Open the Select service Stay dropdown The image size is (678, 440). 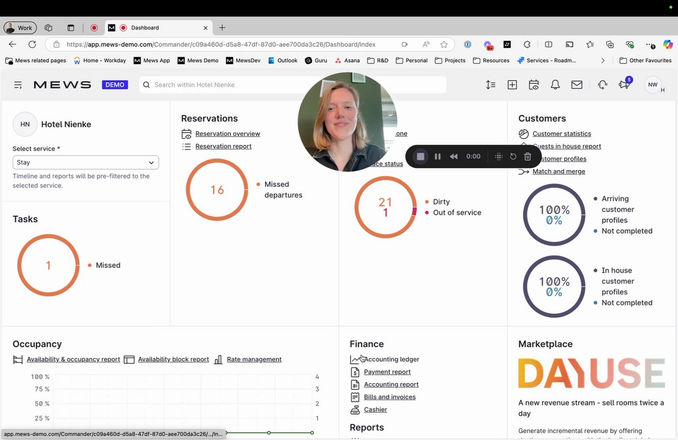coord(86,163)
